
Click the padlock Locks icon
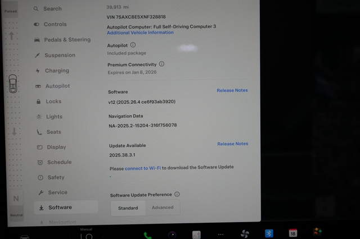(39, 102)
